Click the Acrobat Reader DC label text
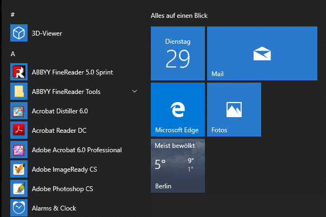This screenshot has width=326, height=217. (x=59, y=131)
